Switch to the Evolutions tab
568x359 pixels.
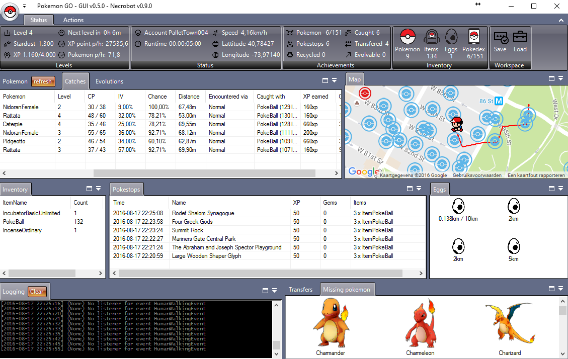[109, 81]
